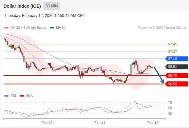Click the MA 20 + Bollinger Bands legend label
Screen dimensions: 189x128
28,28
